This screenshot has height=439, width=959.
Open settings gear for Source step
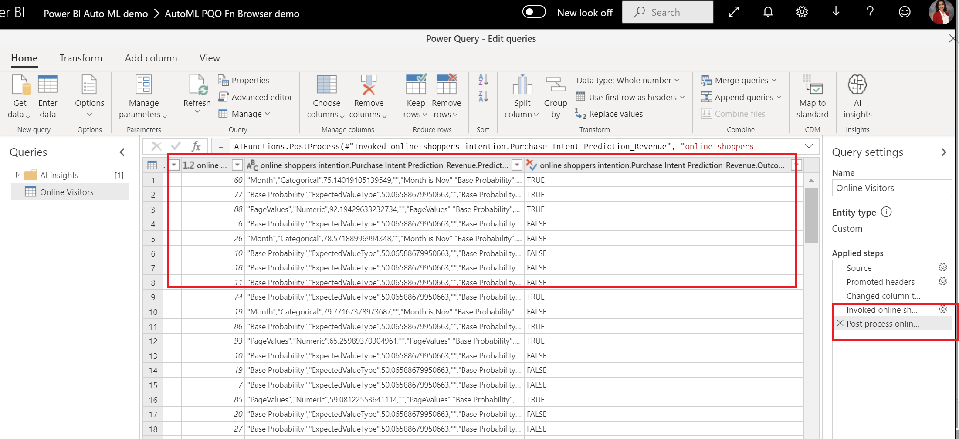point(942,267)
